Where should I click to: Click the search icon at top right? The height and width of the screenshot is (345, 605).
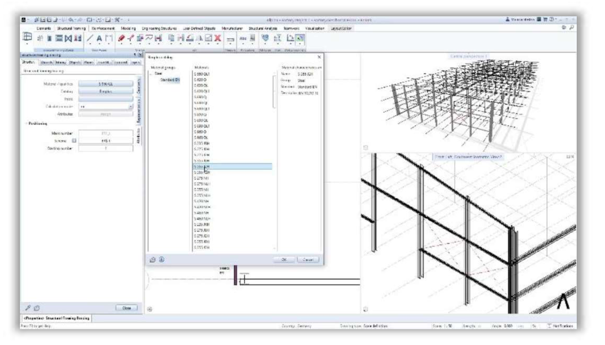[572, 27]
